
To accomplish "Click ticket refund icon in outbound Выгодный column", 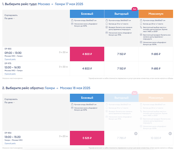I will tap(106, 28).
